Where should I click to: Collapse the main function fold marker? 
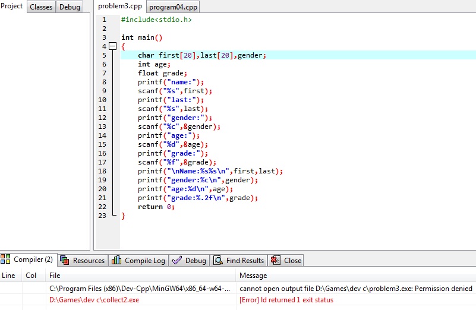pos(113,46)
